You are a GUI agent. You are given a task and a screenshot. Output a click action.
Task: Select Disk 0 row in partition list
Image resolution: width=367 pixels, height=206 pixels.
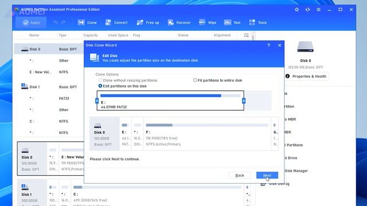tap(49, 49)
